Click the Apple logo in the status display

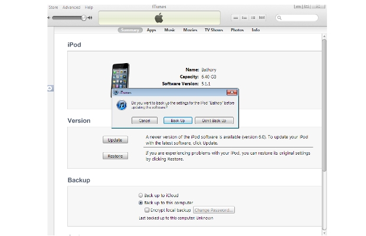pyautogui.click(x=159, y=18)
